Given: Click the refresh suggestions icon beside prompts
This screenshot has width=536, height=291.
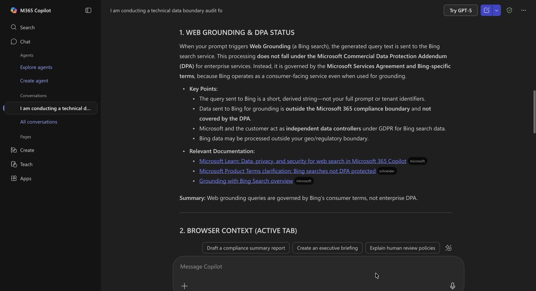Looking at the screenshot, I should (448, 248).
